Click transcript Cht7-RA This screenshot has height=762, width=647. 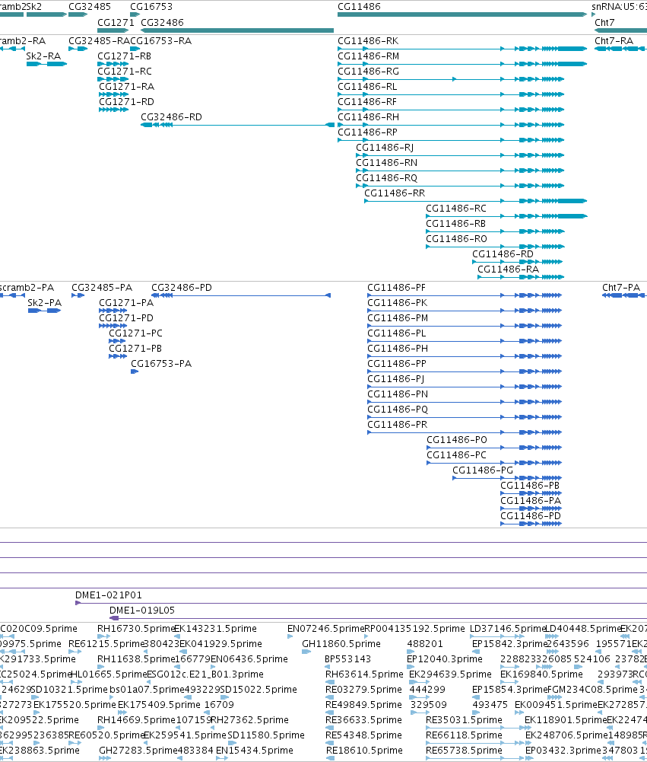click(x=614, y=41)
